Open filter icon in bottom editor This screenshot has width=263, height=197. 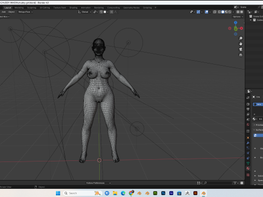[x=235, y=183]
